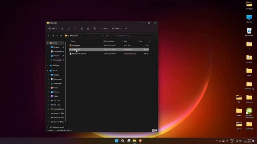Open the SSD 2 (C:) drive in the sidebar
Screen dimensions: 257x144
(57, 105)
